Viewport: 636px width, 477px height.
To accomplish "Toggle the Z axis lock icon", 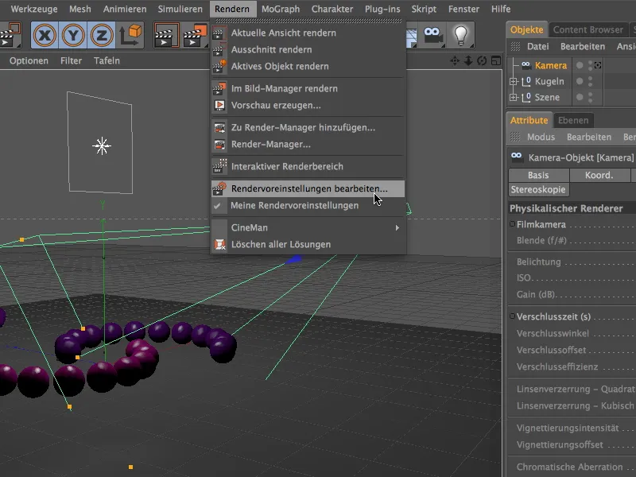I will 102,35.
